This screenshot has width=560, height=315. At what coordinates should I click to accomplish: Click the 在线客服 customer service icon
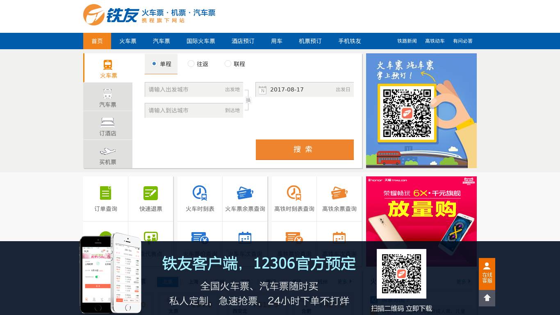(487, 274)
